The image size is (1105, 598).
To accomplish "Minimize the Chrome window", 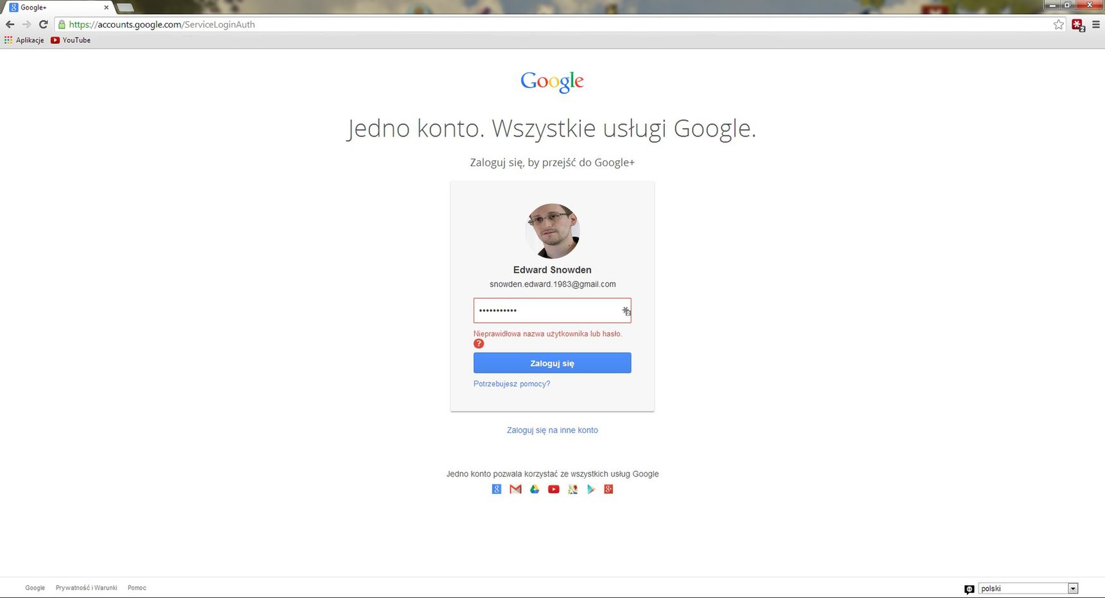I will point(1052,5).
